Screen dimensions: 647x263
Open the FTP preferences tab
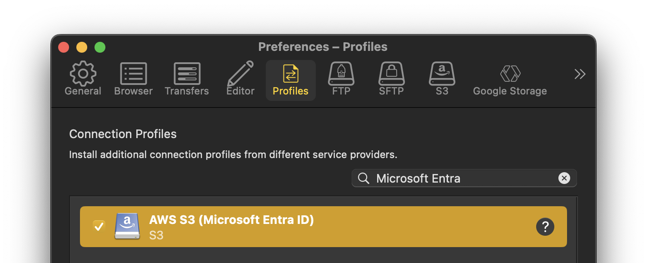coord(341,79)
